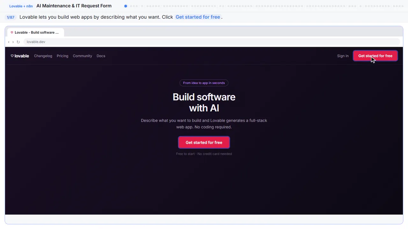Click highlighted 'Get started for free' in the instruction
Viewport: 408px width, 229px height.
pyautogui.click(x=198, y=17)
